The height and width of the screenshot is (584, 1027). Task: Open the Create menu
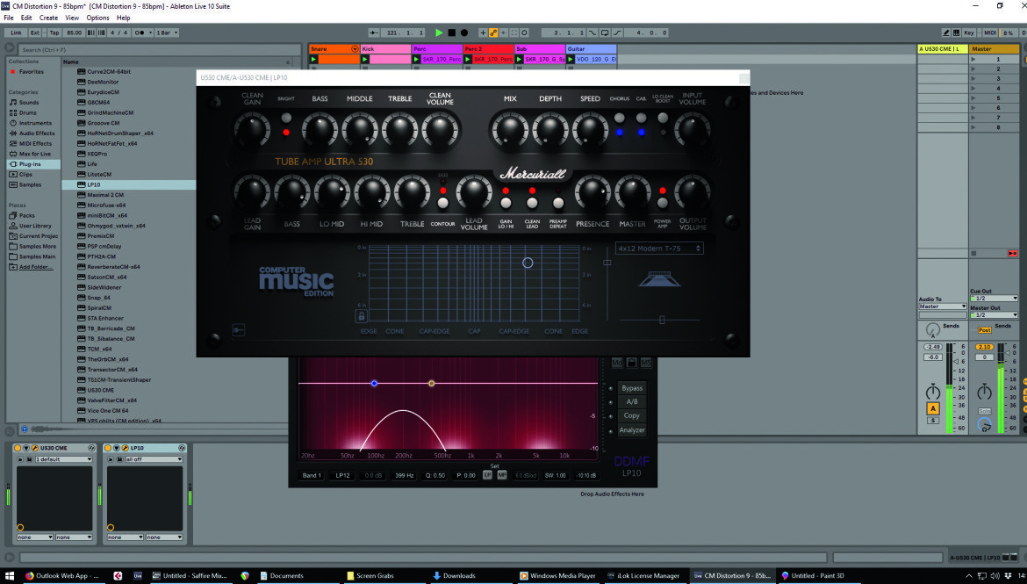pos(48,18)
